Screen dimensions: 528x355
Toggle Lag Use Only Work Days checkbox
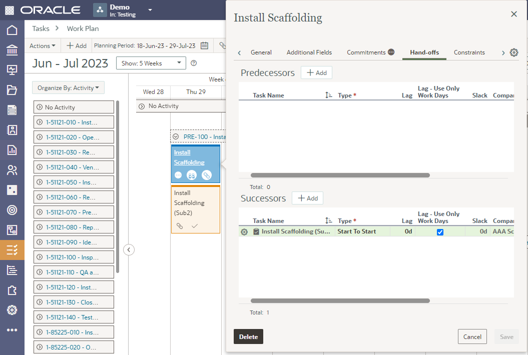coord(440,232)
